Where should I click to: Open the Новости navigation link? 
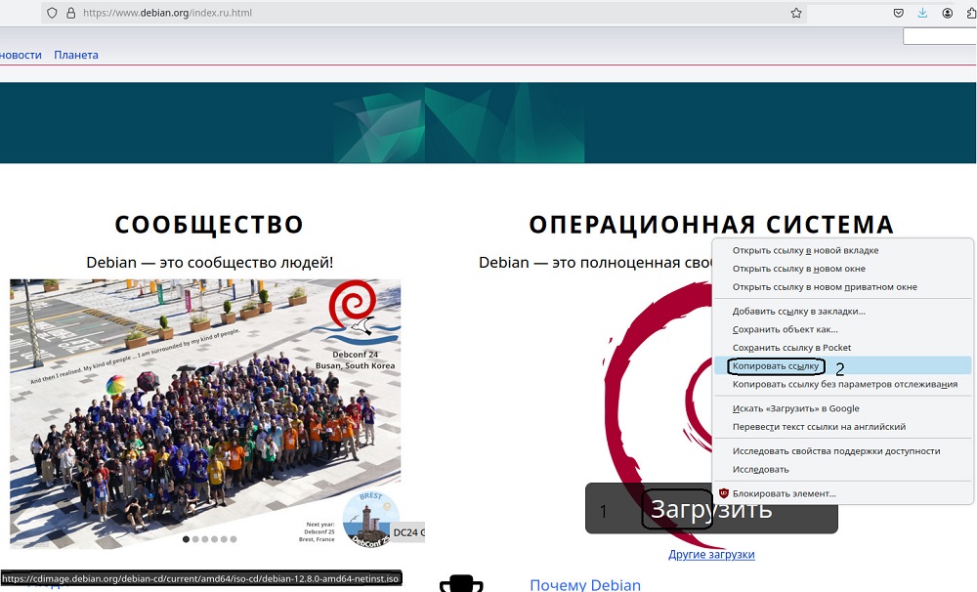21,55
